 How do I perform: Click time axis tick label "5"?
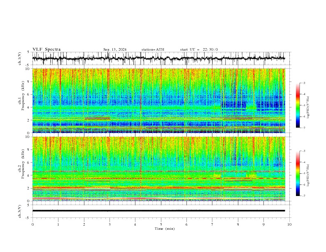pyautogui.click(x=161, y=224)
